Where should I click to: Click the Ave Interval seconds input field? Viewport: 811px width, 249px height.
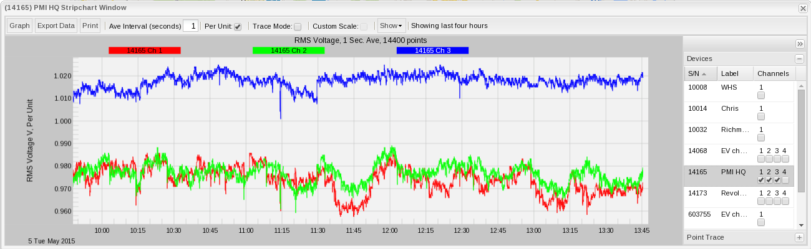point(191,26)
